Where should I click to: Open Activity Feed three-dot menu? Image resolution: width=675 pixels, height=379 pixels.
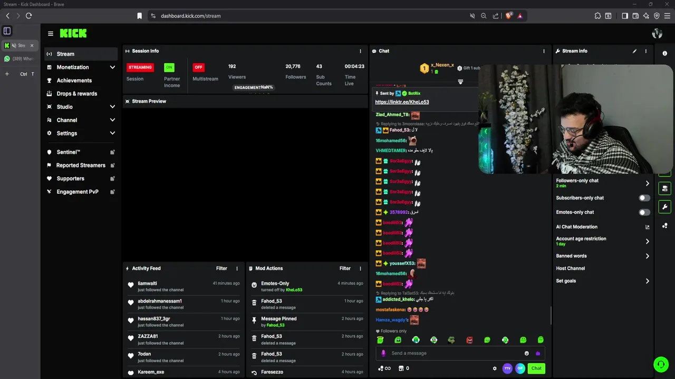tap(237, 268)
